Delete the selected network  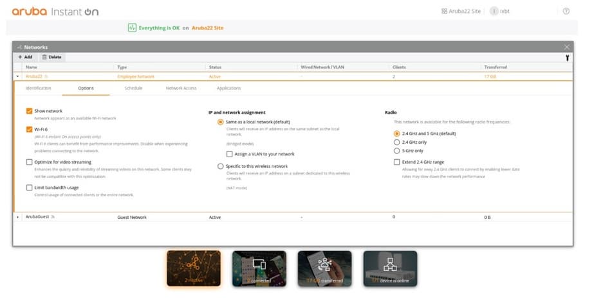[51, 57]
